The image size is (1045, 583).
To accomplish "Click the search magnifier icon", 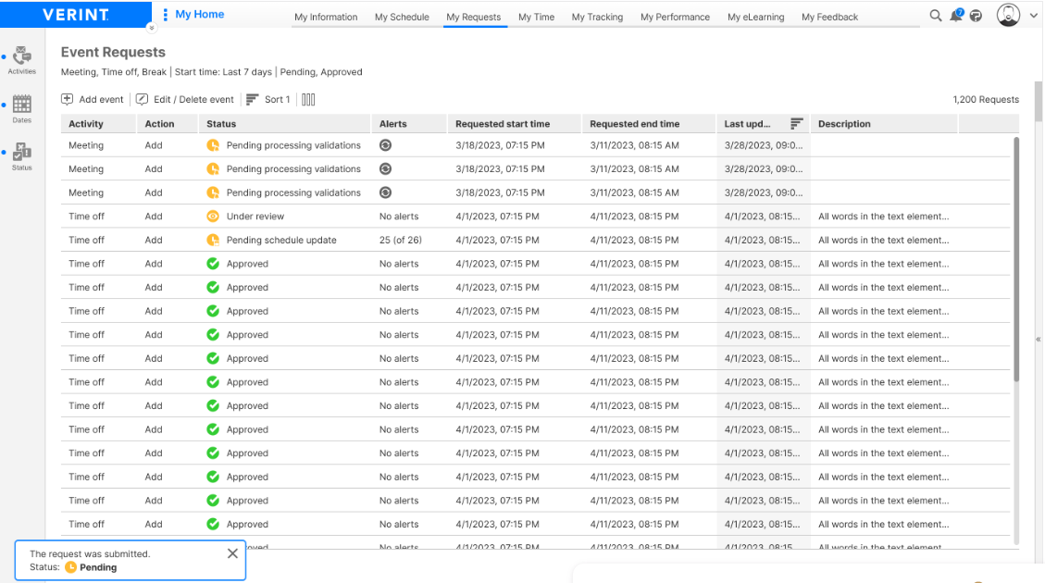I will click(x=936, y=15).
